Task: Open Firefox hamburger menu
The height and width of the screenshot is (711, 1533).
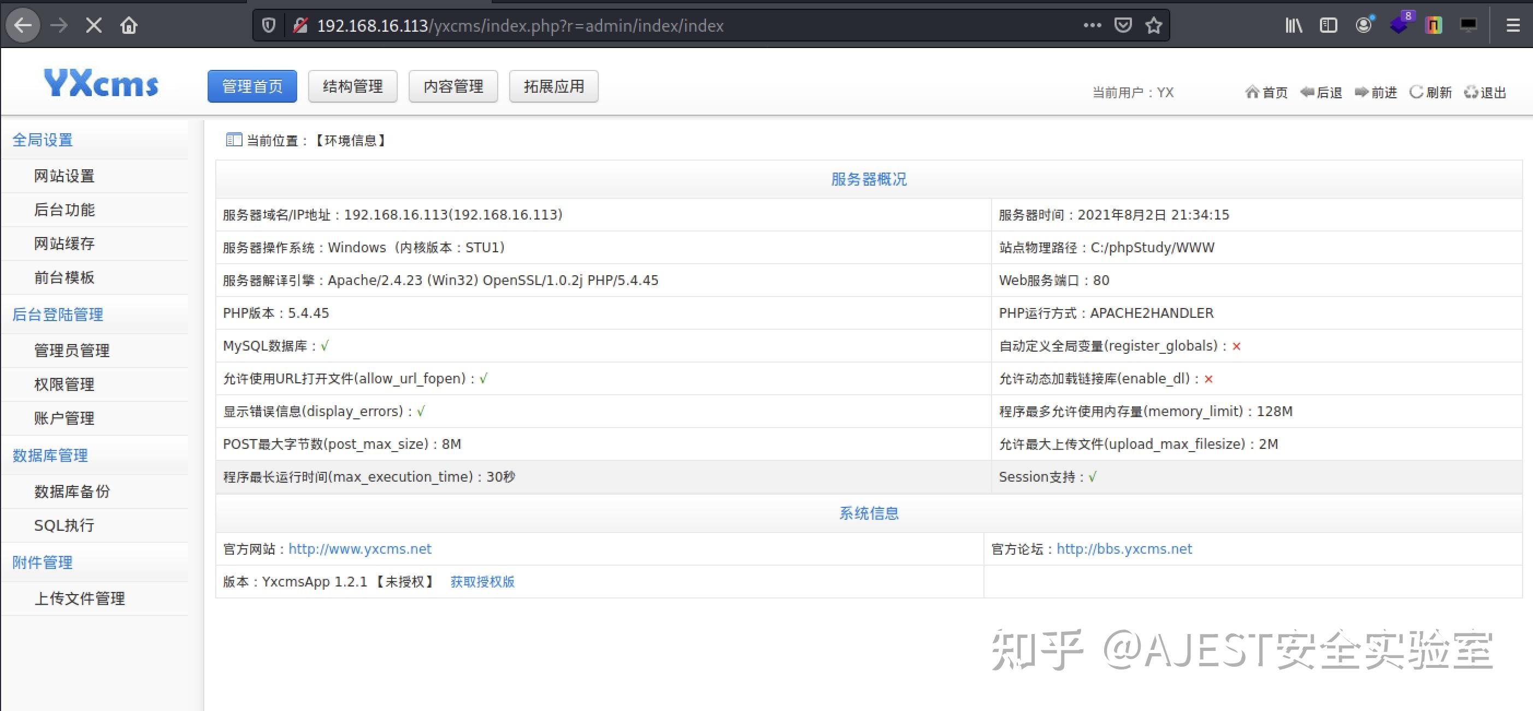Action: (x=1513, y=26)
